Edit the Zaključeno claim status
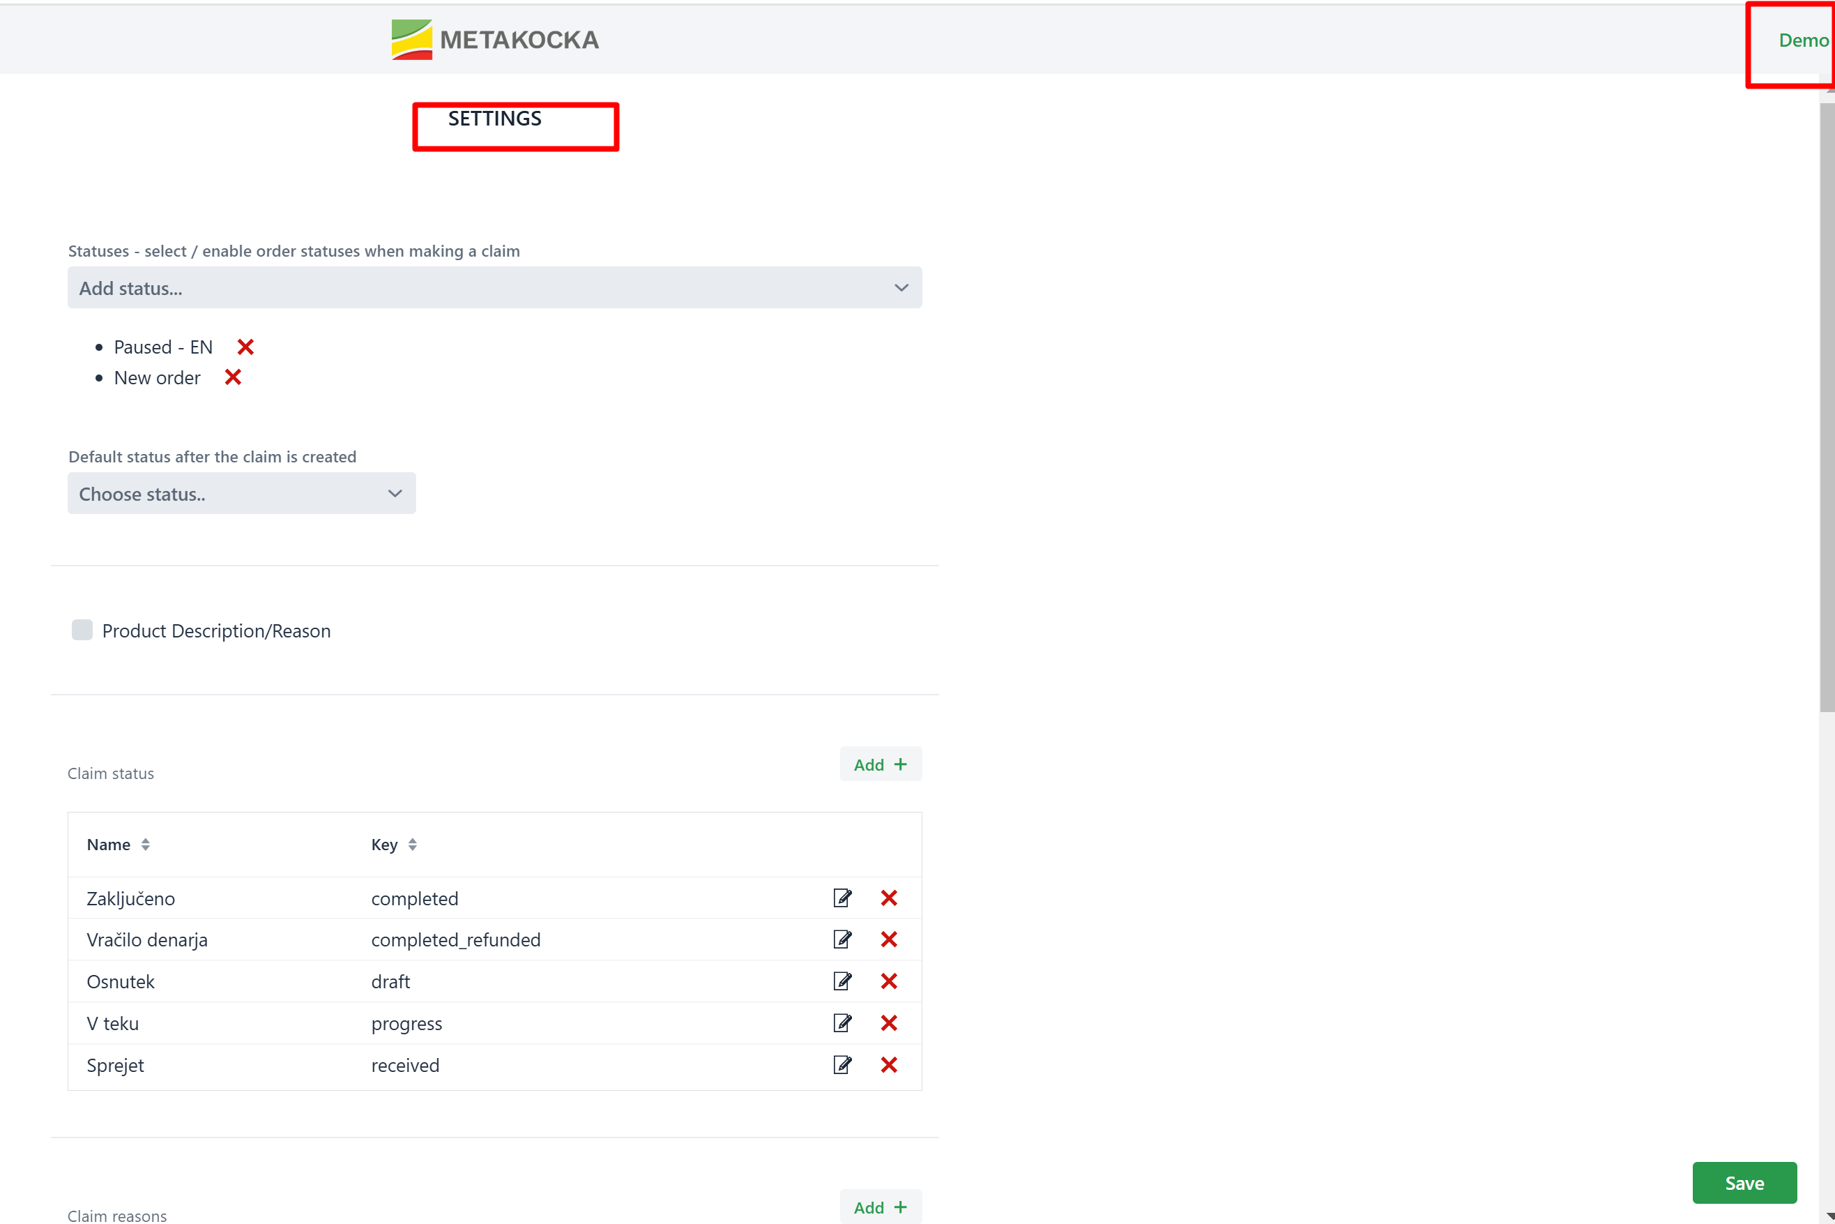The image size is (1835, 1224). click(x=842, y=898)
